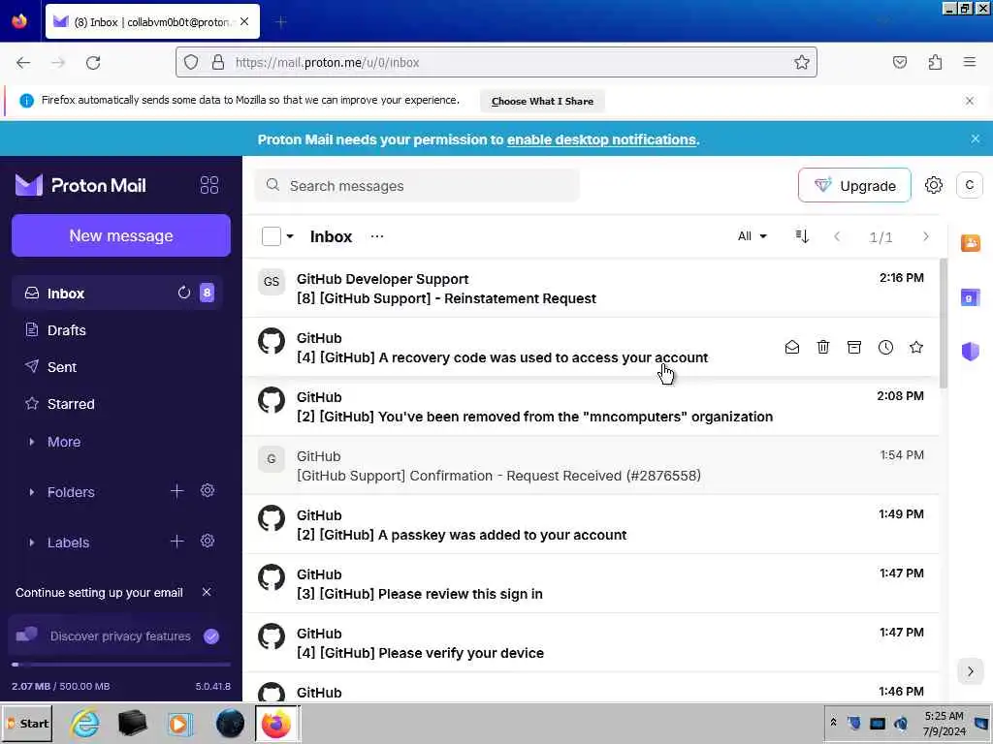Add a new folder with plus icon
Image resolution: width=993 pixels, height=744 pixels.
(x=177, y=491)
